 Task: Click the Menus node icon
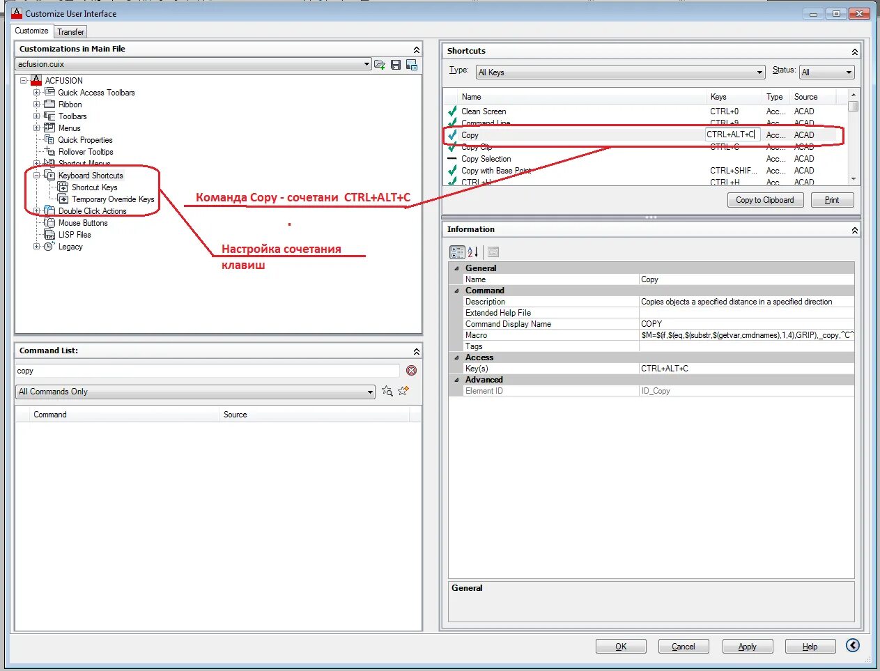point(49,128)
